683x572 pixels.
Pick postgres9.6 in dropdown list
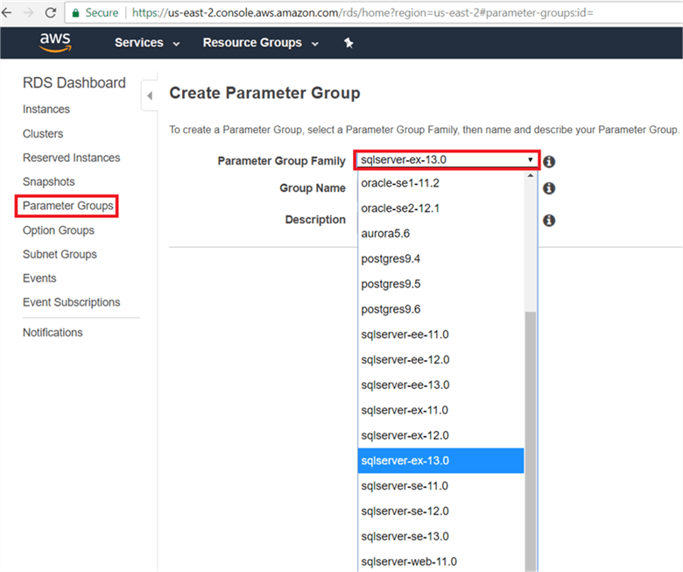(x=440, y=309)
